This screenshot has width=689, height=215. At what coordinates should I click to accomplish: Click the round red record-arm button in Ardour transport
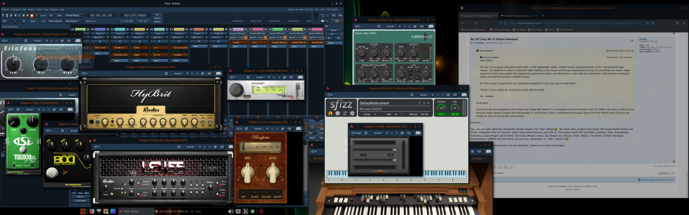[x=37, y=15]
